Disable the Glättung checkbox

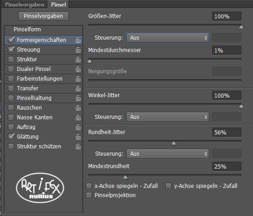tap(11, 137)
